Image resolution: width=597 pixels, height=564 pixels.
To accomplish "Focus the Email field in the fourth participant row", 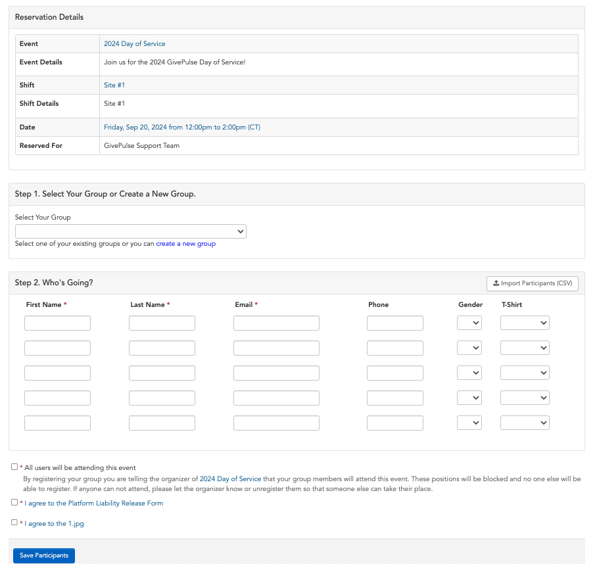I will (276, 398).
